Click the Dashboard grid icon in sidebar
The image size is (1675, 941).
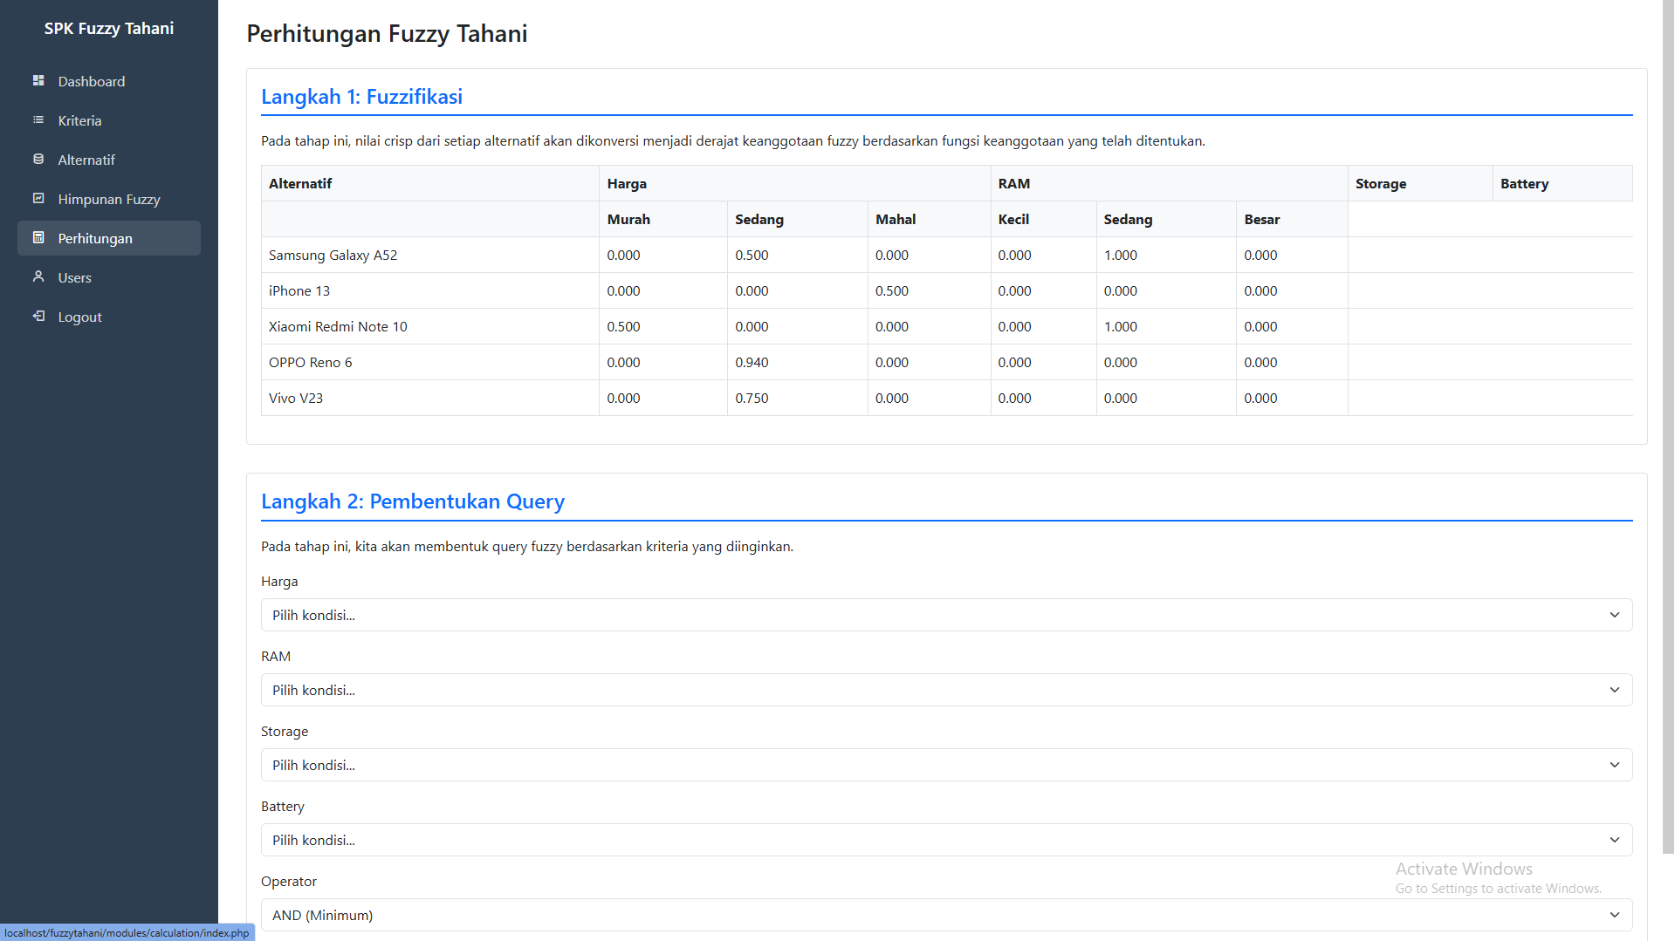38,80
